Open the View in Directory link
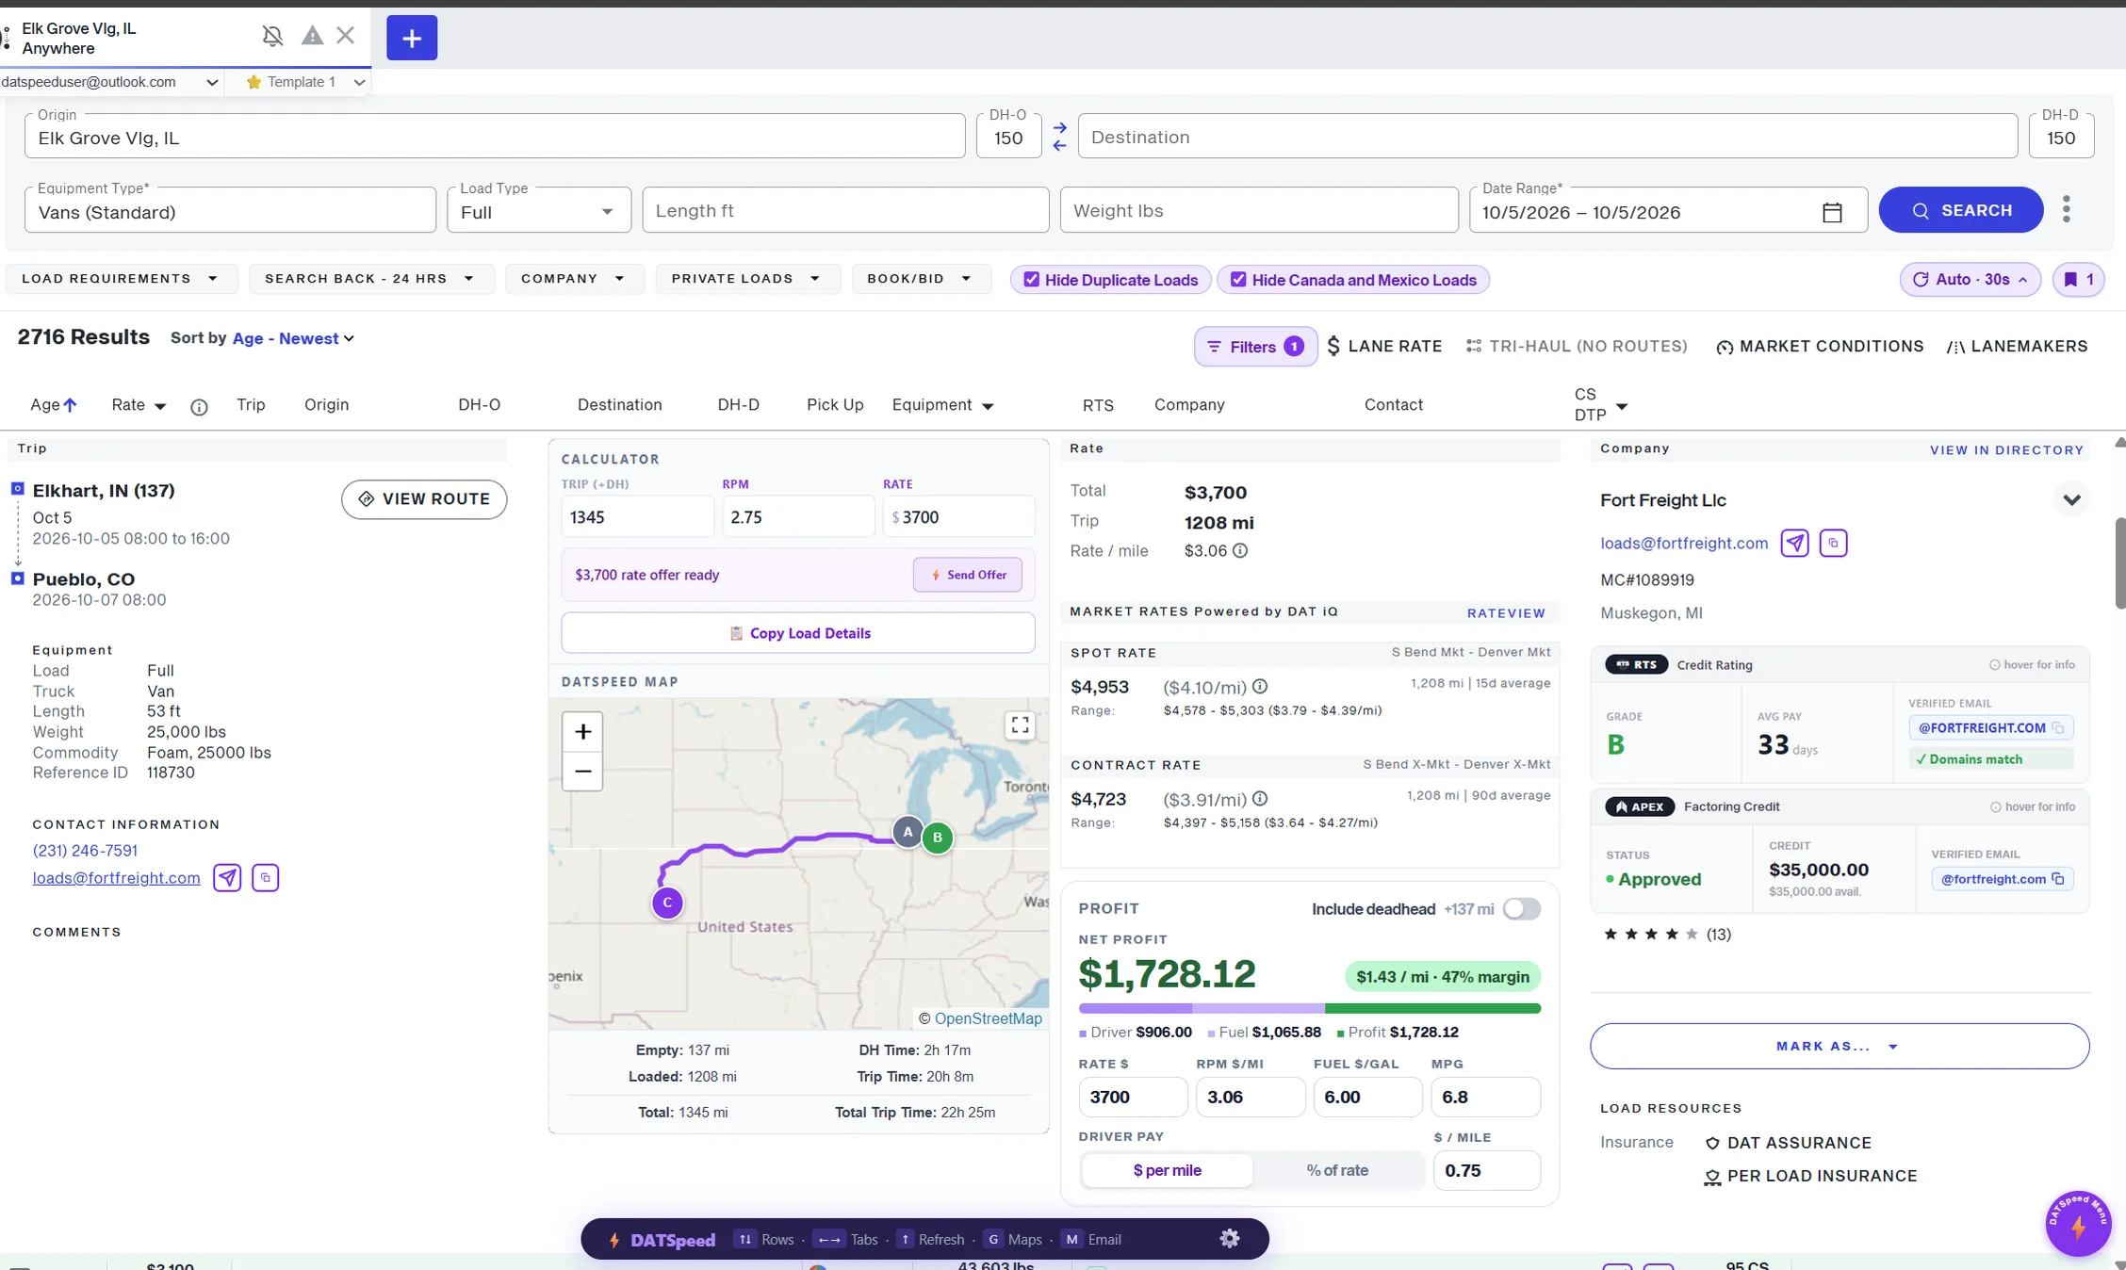This screenshot has width=2126, height=1270. (2006, 450)
